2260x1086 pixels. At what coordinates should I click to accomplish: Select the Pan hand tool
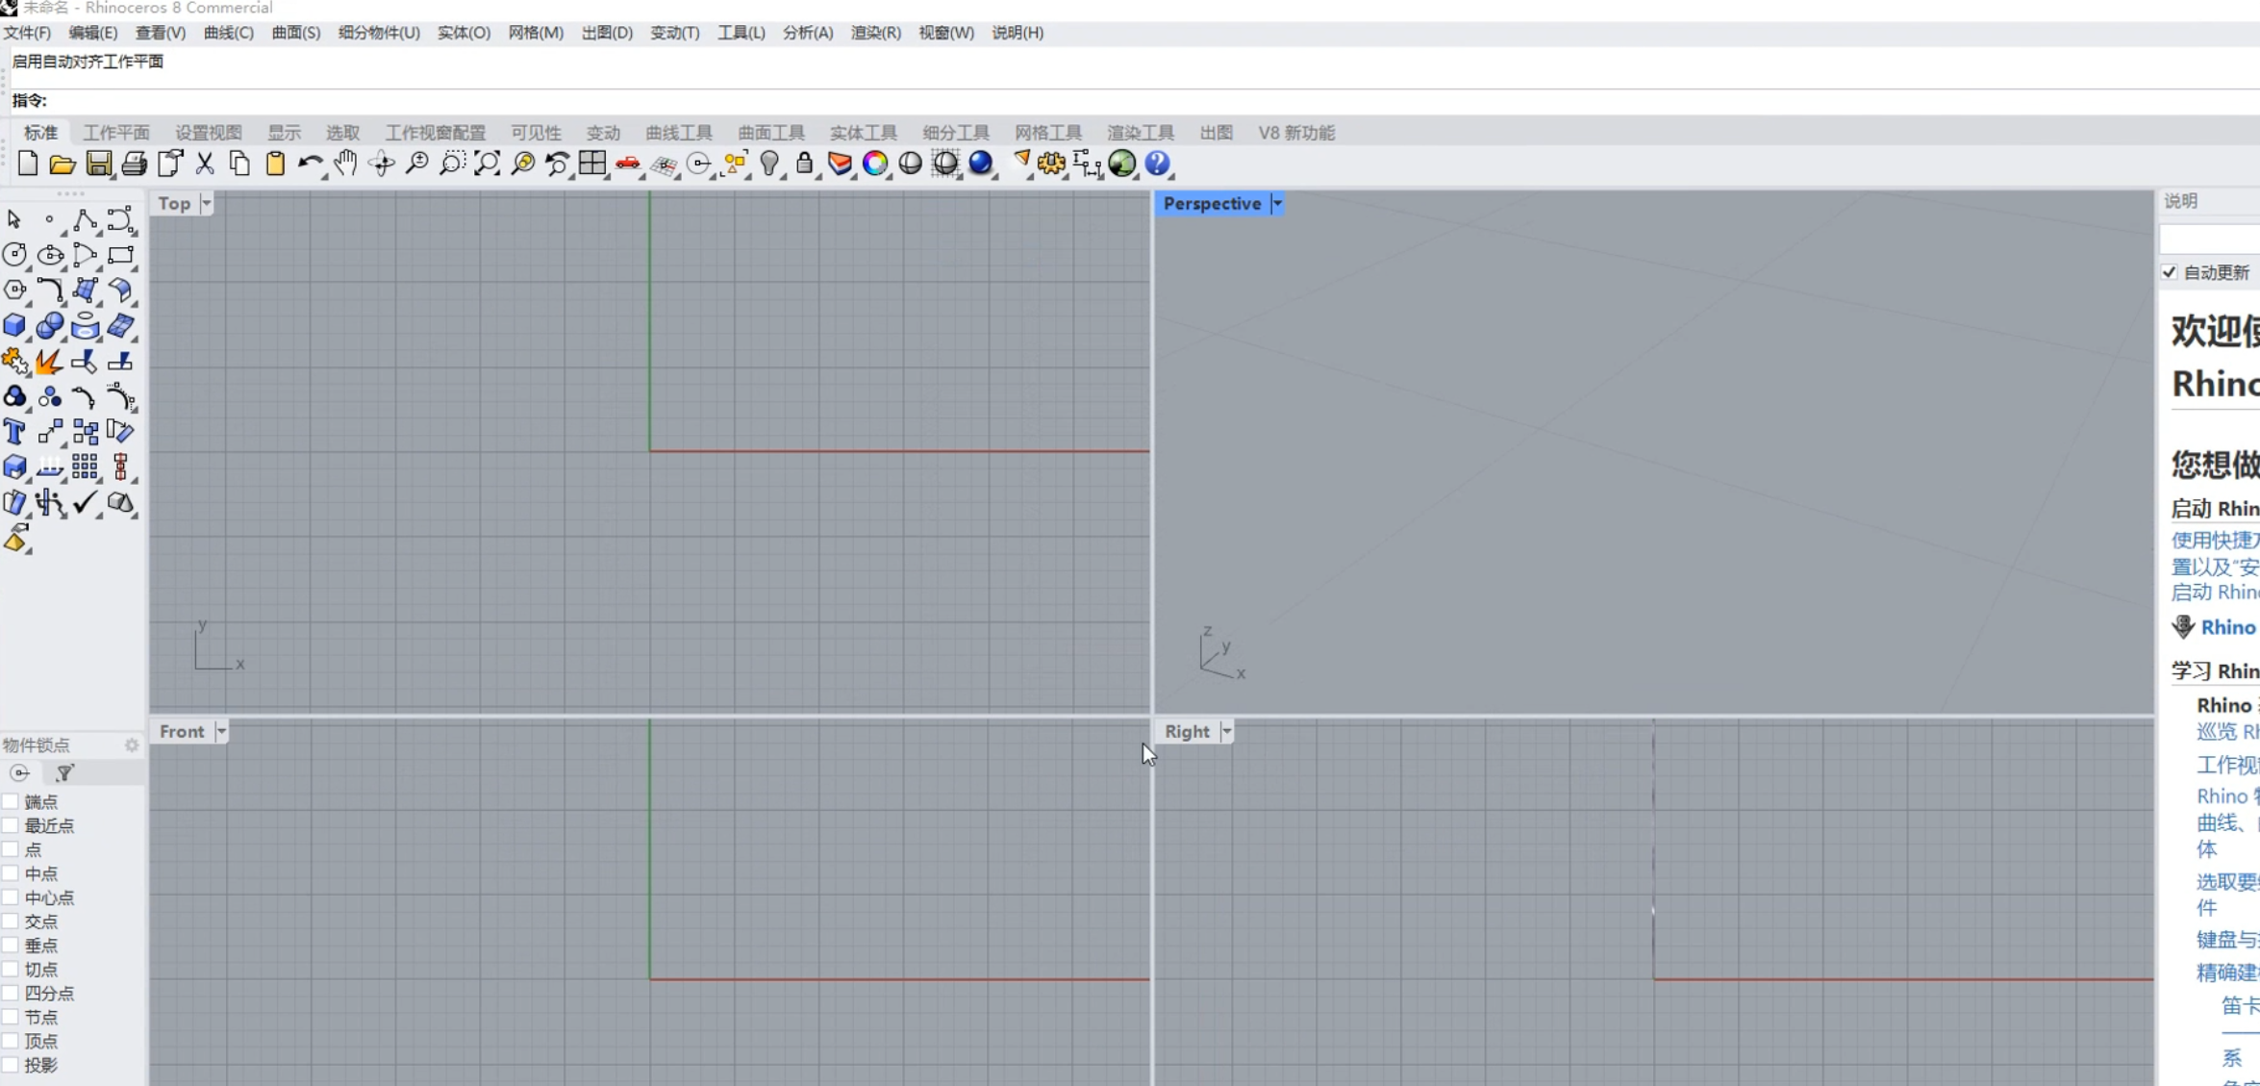(x=345, y=164)
